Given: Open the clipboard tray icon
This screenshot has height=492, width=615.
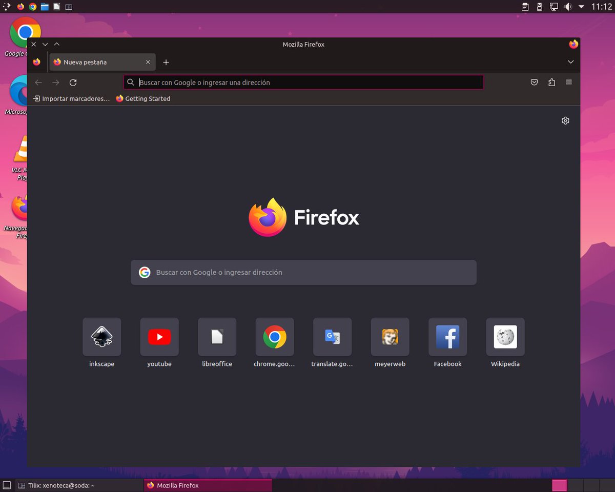Looking at the screenshot, I should (x=525, y=7).
